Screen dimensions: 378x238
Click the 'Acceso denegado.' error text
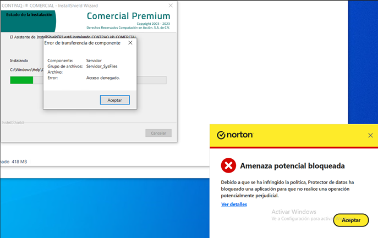click(x=103, y=78)
